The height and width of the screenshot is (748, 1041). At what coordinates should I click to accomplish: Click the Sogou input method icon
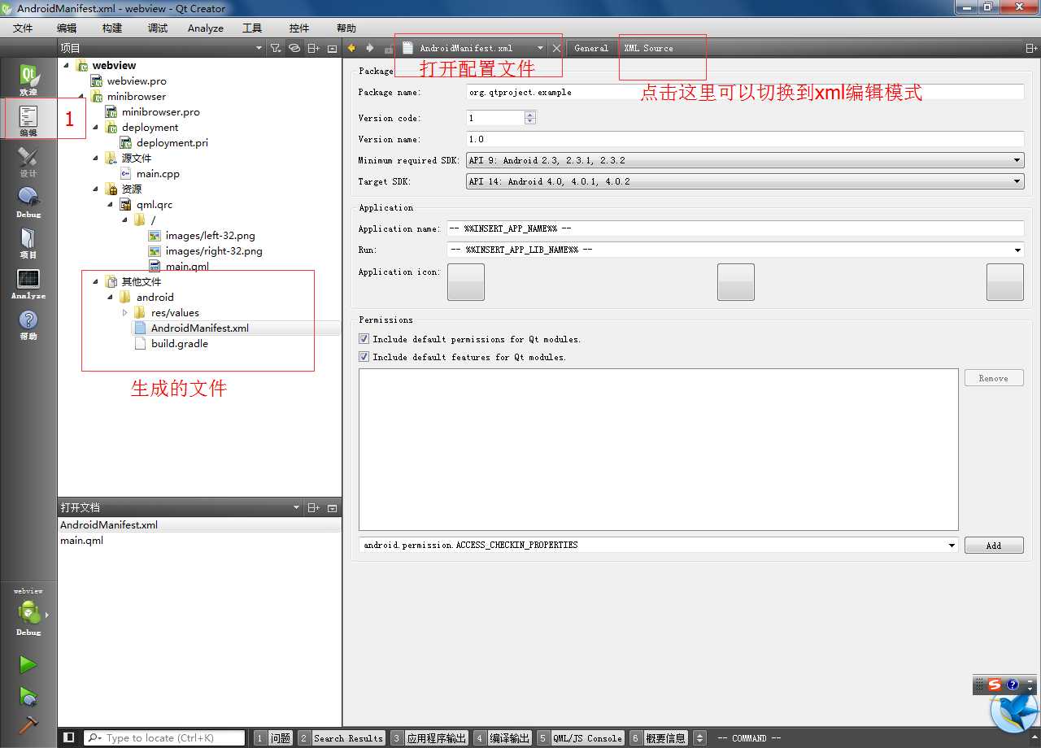click(x=995, y=685)
